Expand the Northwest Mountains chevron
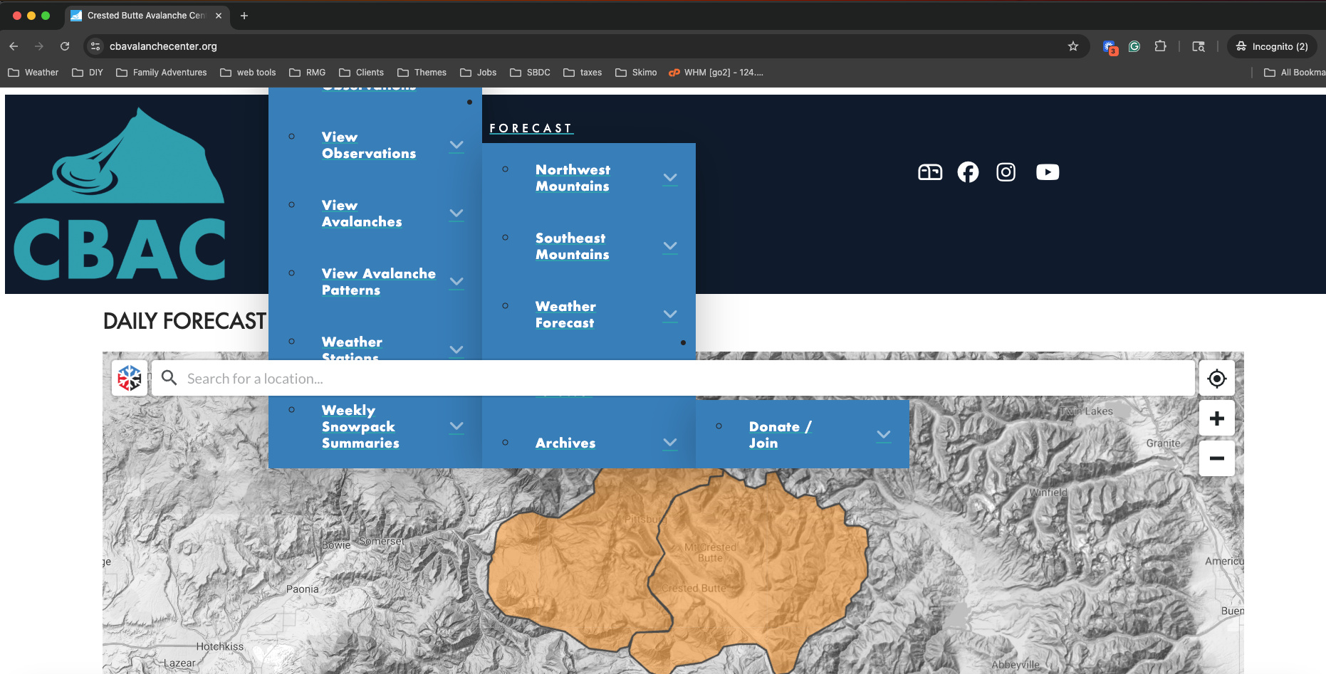Viewport: 1326px width, 674px height. point(670,178)
